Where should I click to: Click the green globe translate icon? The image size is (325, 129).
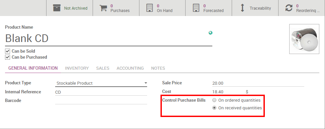point(210,33)
